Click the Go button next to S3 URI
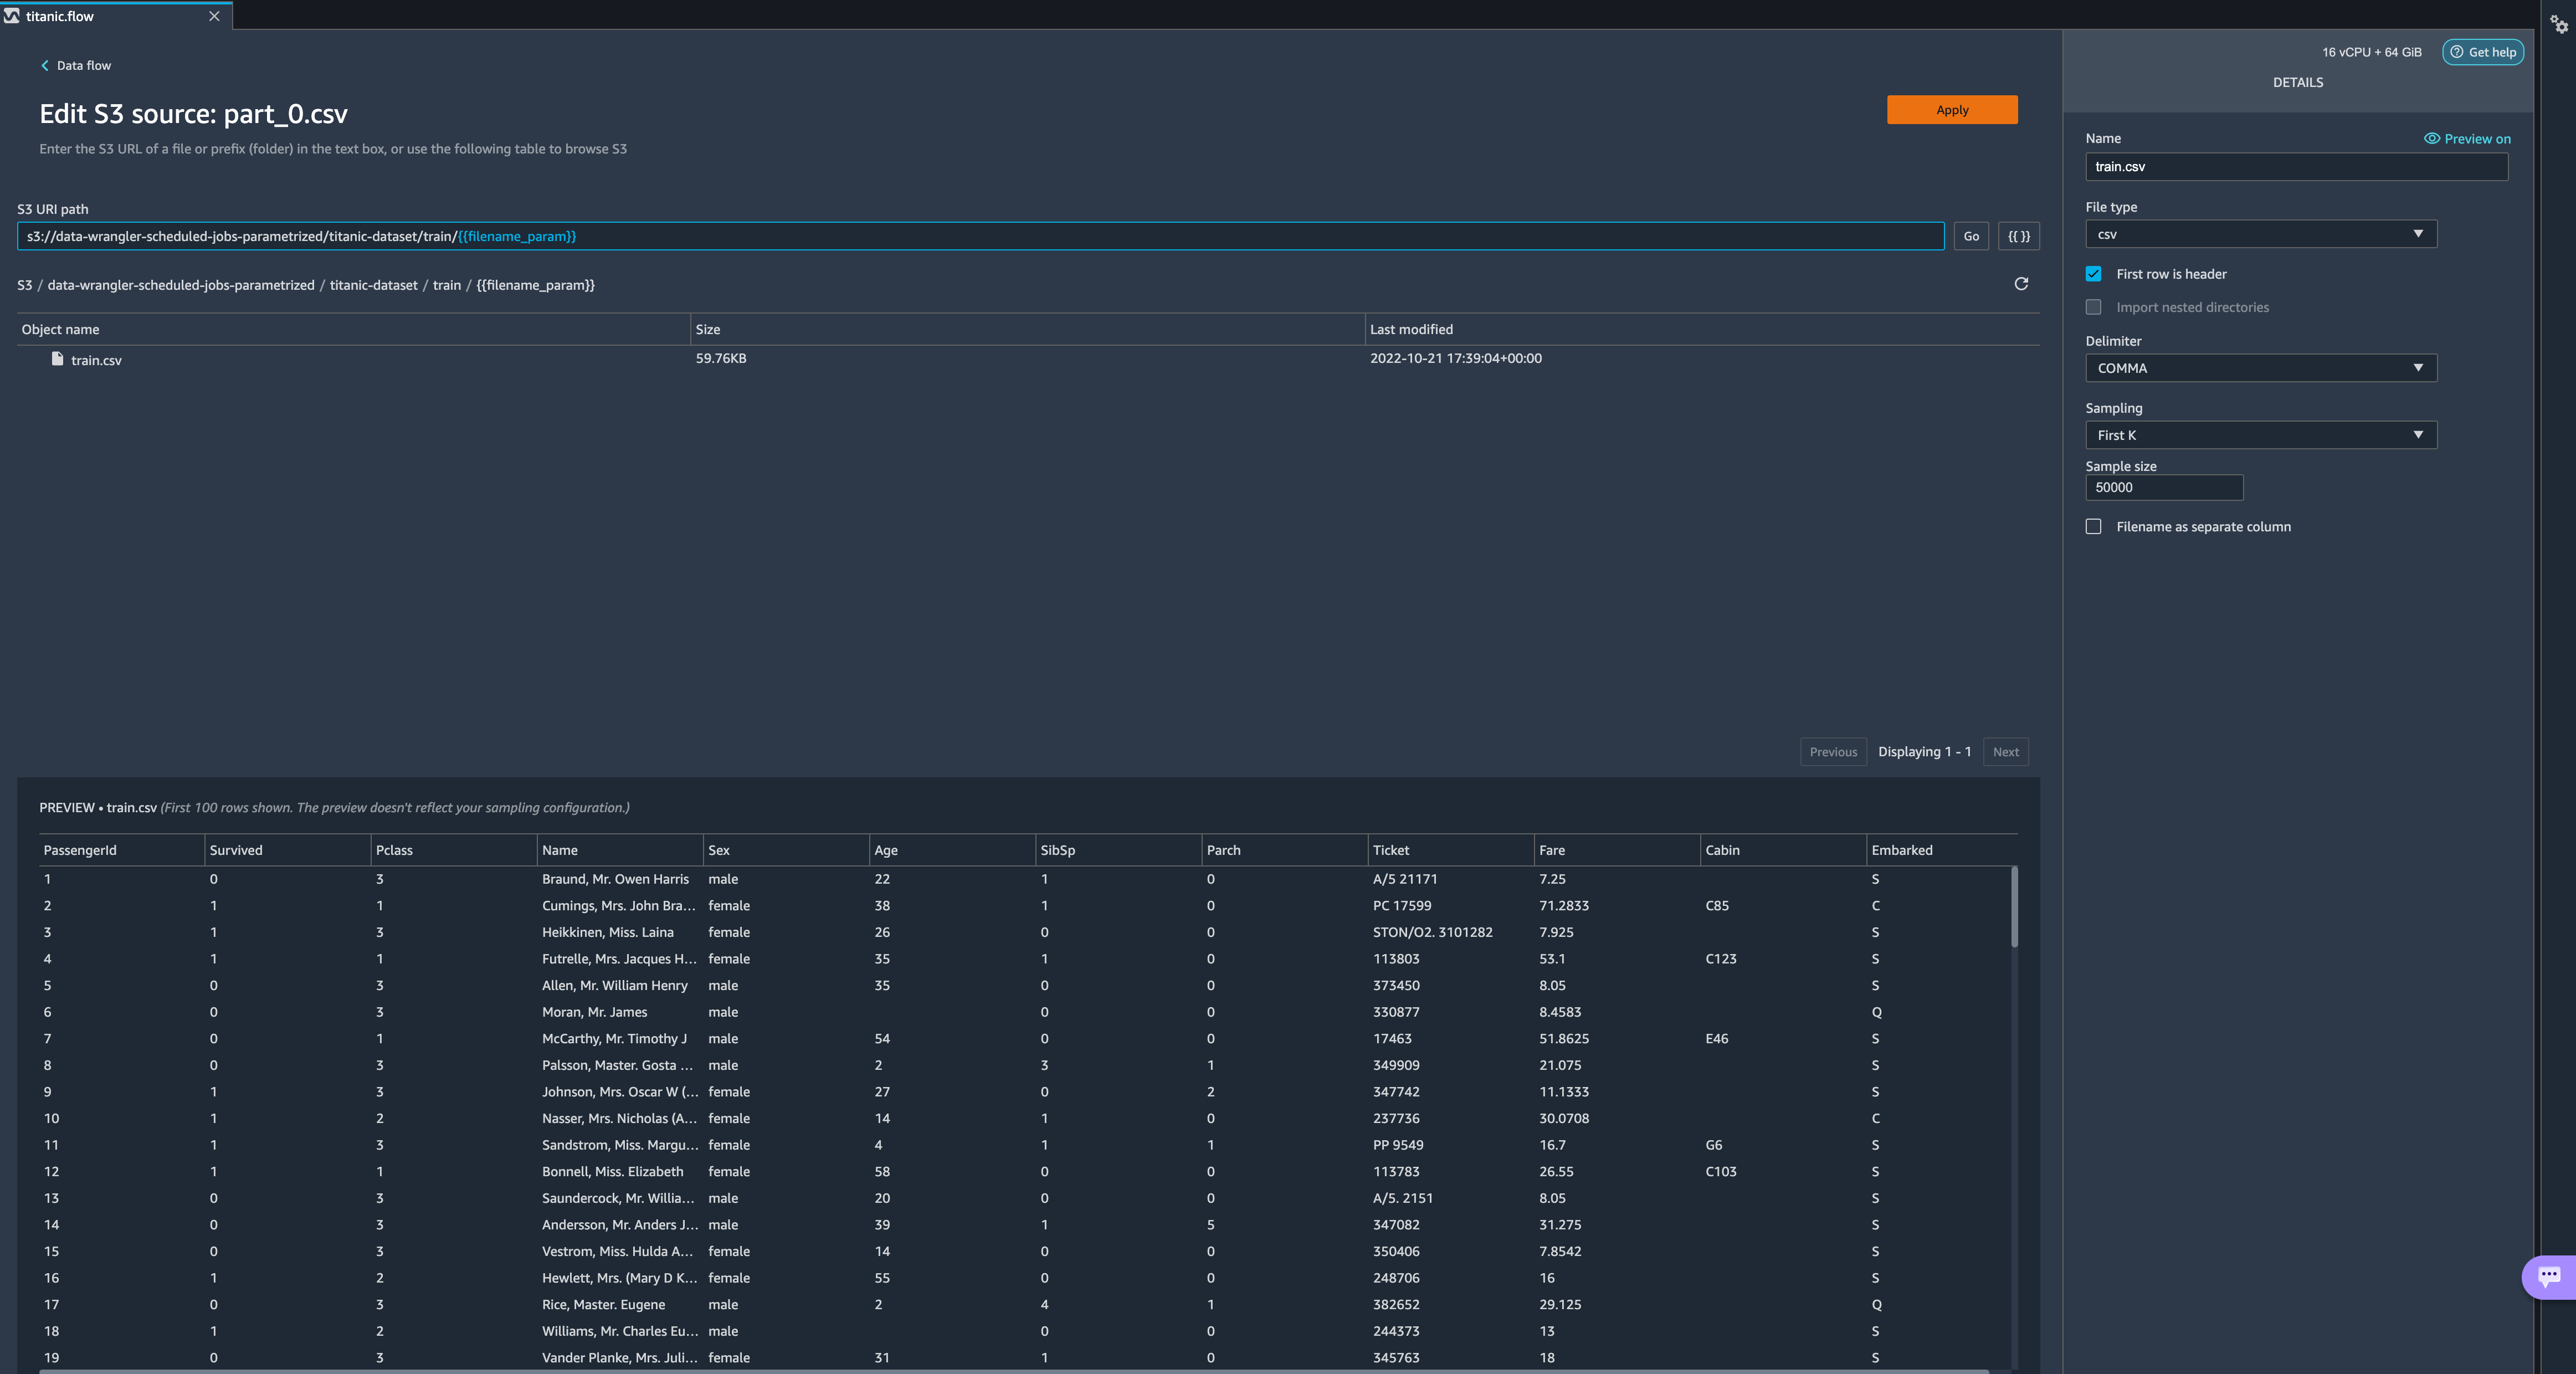 click(x=1971, y=236)
